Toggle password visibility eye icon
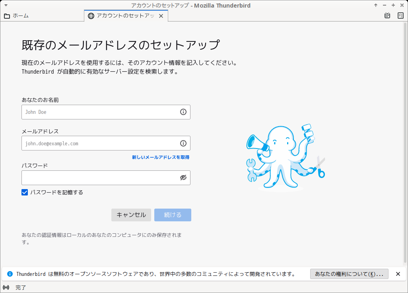Viewport: 408px width, 293px height. pyautogui.click(x=183, y=178)
